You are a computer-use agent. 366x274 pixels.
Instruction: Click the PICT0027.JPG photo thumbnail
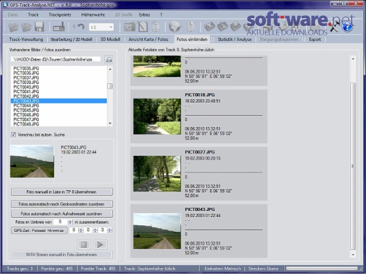157,174
